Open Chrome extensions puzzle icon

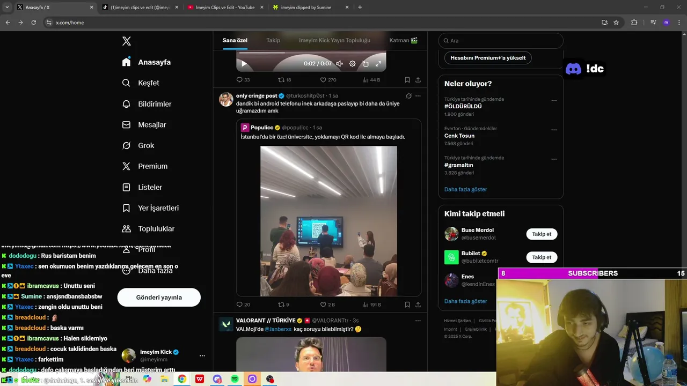(634, 23)
